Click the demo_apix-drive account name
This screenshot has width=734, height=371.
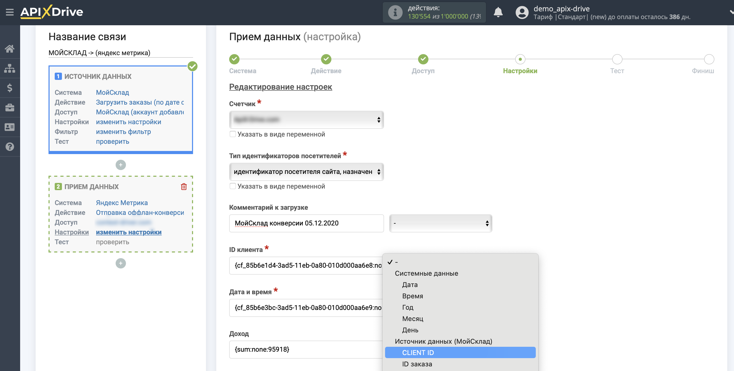pos(561,9)
